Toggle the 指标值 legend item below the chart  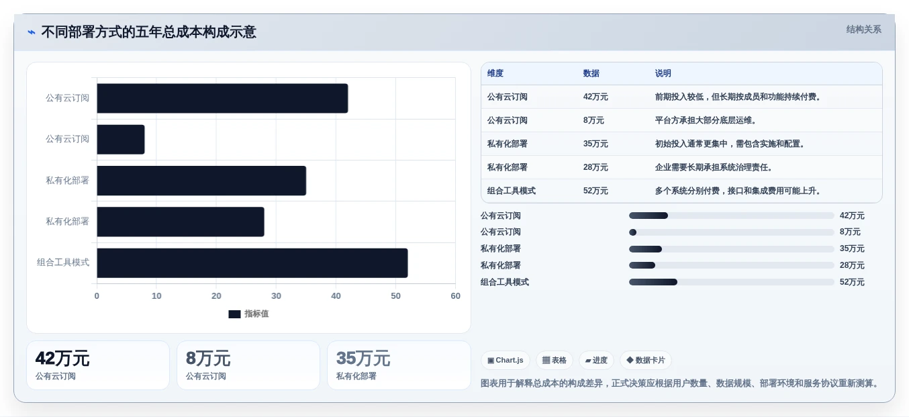click(248, 314)
